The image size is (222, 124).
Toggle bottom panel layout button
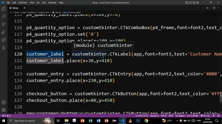click(190, 2)
